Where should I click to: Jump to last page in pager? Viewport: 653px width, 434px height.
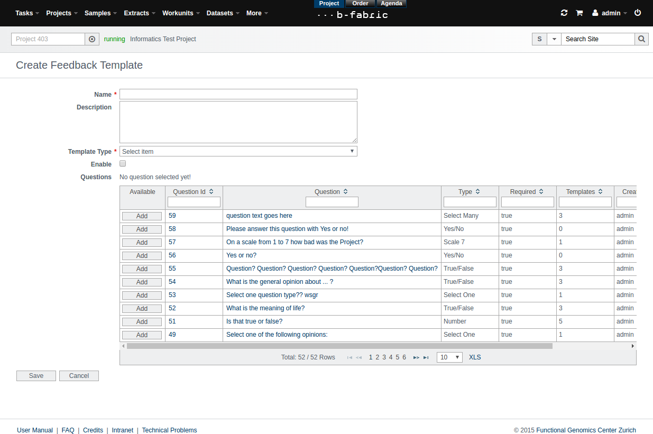(x=426, y=357)
